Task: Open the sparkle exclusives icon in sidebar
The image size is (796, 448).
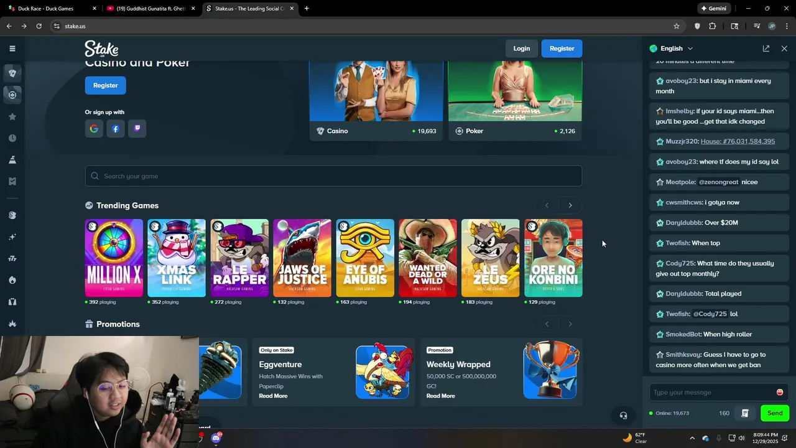Action: tap(12, 237)
